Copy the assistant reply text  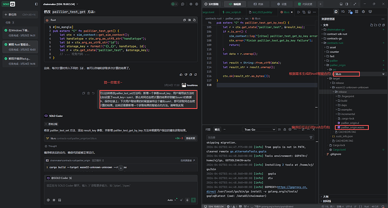coord(191,74)
